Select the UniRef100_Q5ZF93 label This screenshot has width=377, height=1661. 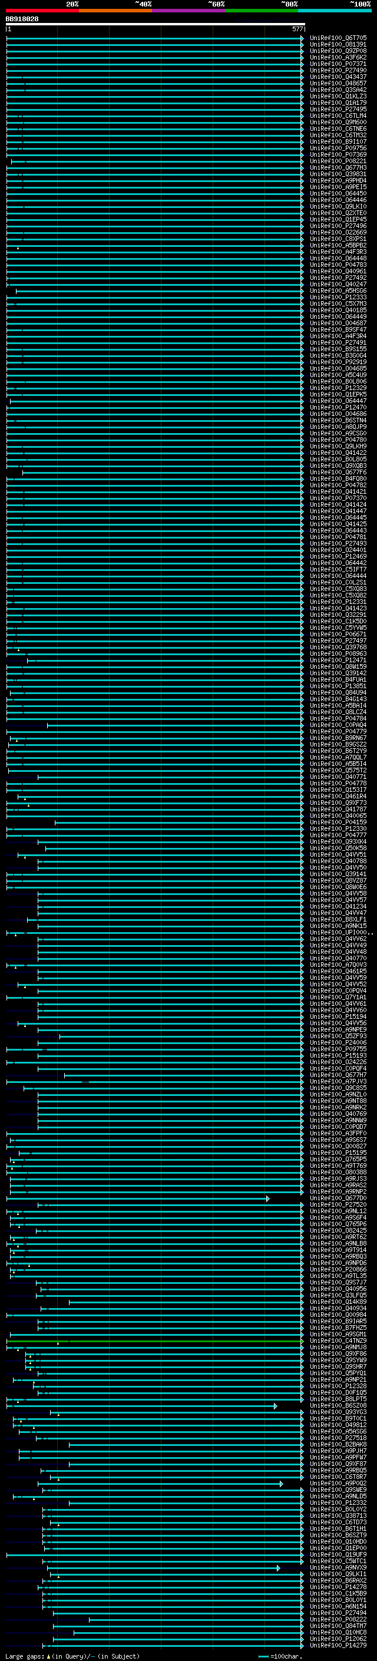(x=338, y=1036)
